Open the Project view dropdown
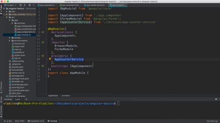 [x=10, y=5]
